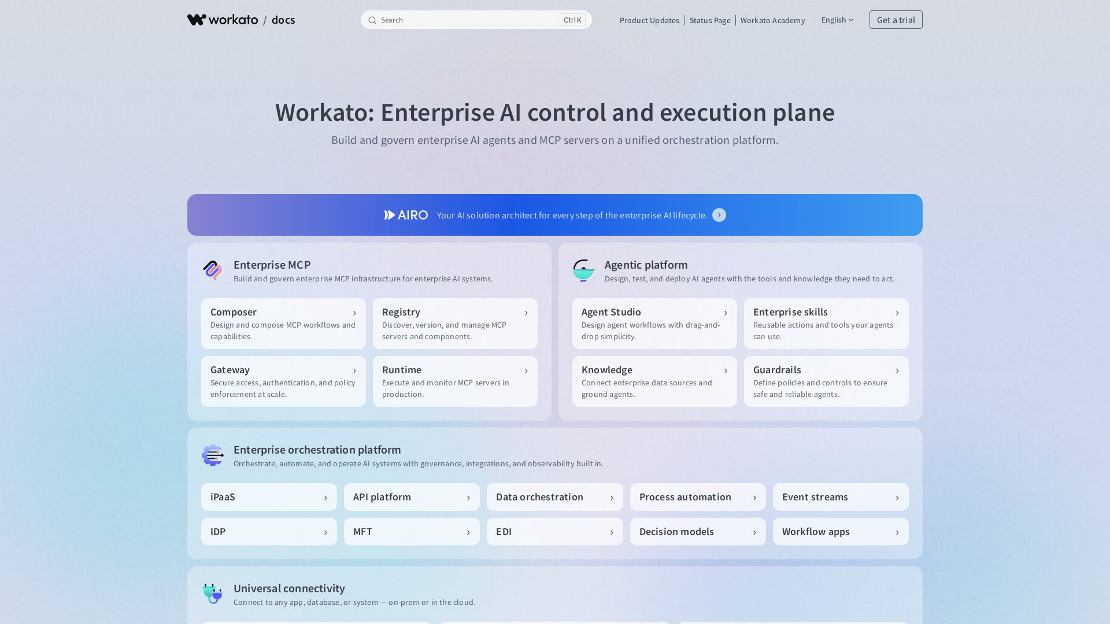The height and width of the screenshot is (624, 1110).
Task: Click the Universal connectivity heading
Action: point(289,588)
